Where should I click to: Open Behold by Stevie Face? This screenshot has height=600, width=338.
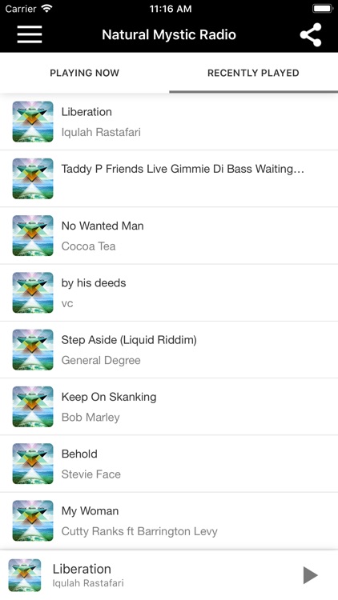pos(169,464)
